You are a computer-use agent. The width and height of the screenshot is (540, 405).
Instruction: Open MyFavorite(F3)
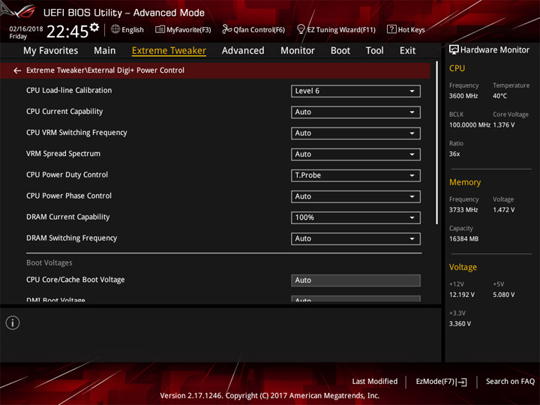(183, 29)
